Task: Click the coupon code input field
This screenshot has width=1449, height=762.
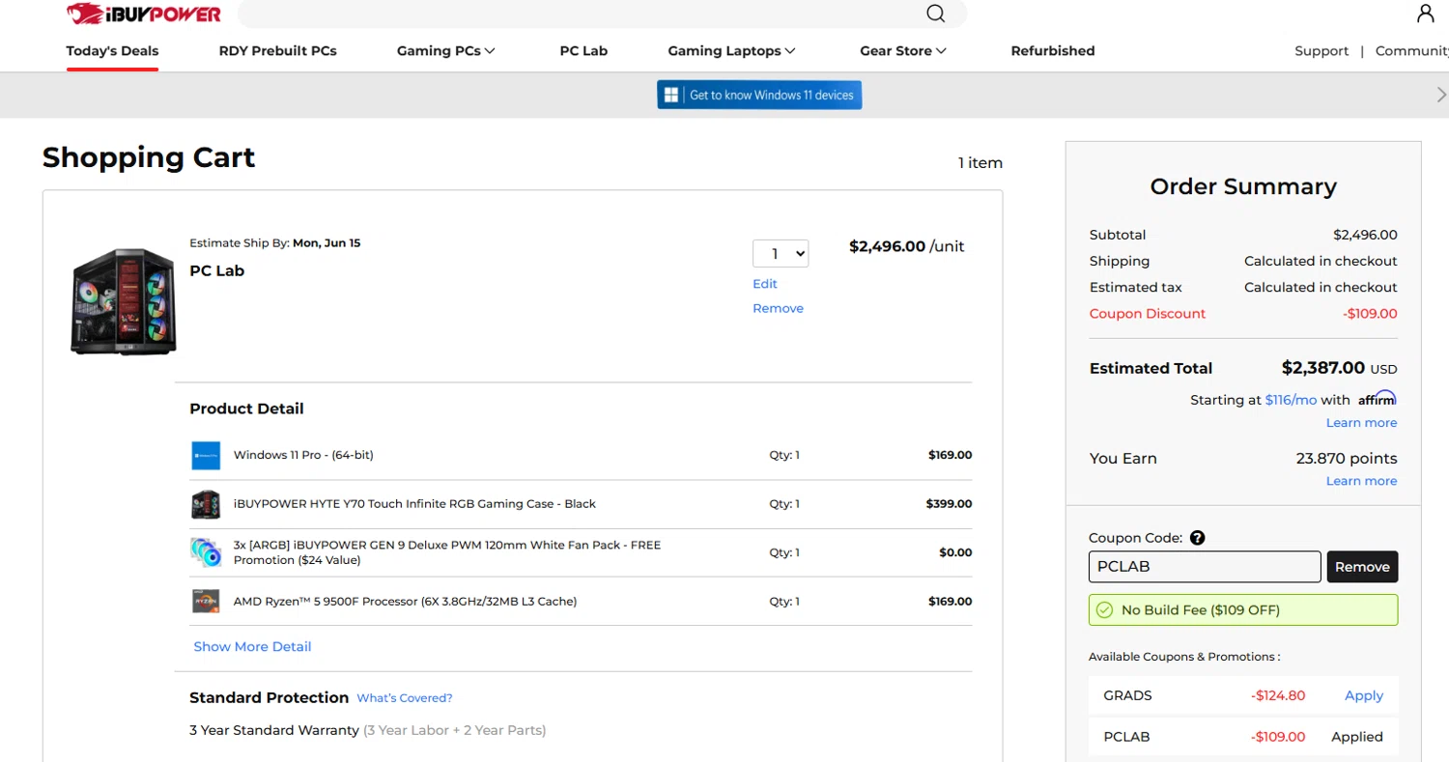Action: click(1205, 567)
